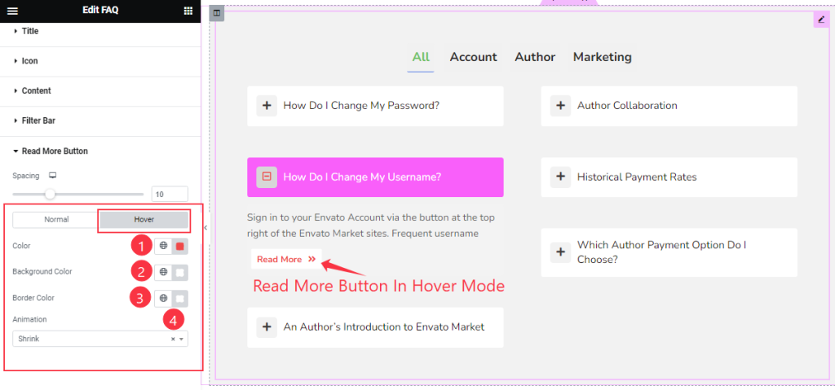Open the Background Color swatch picker
The width and height of the screenshot is (835, 390).
180,272
